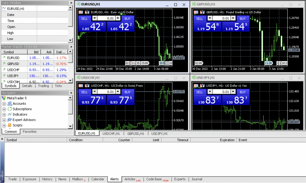Open the Journal tab in Toolbox
Screen dimensions: 306x183
[197, 179]
